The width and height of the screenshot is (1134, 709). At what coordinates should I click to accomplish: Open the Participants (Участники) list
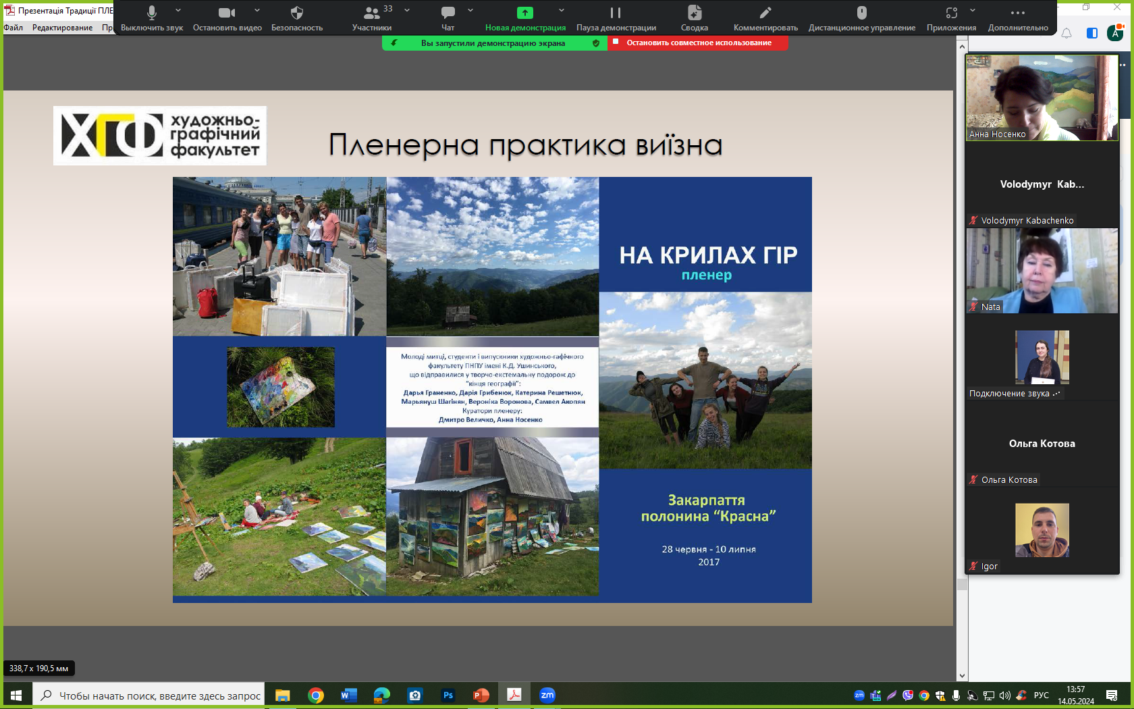371,14
